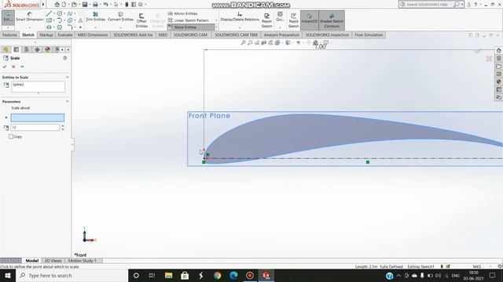
Task: Open Chrome from the taskbar
Action: 217,275
